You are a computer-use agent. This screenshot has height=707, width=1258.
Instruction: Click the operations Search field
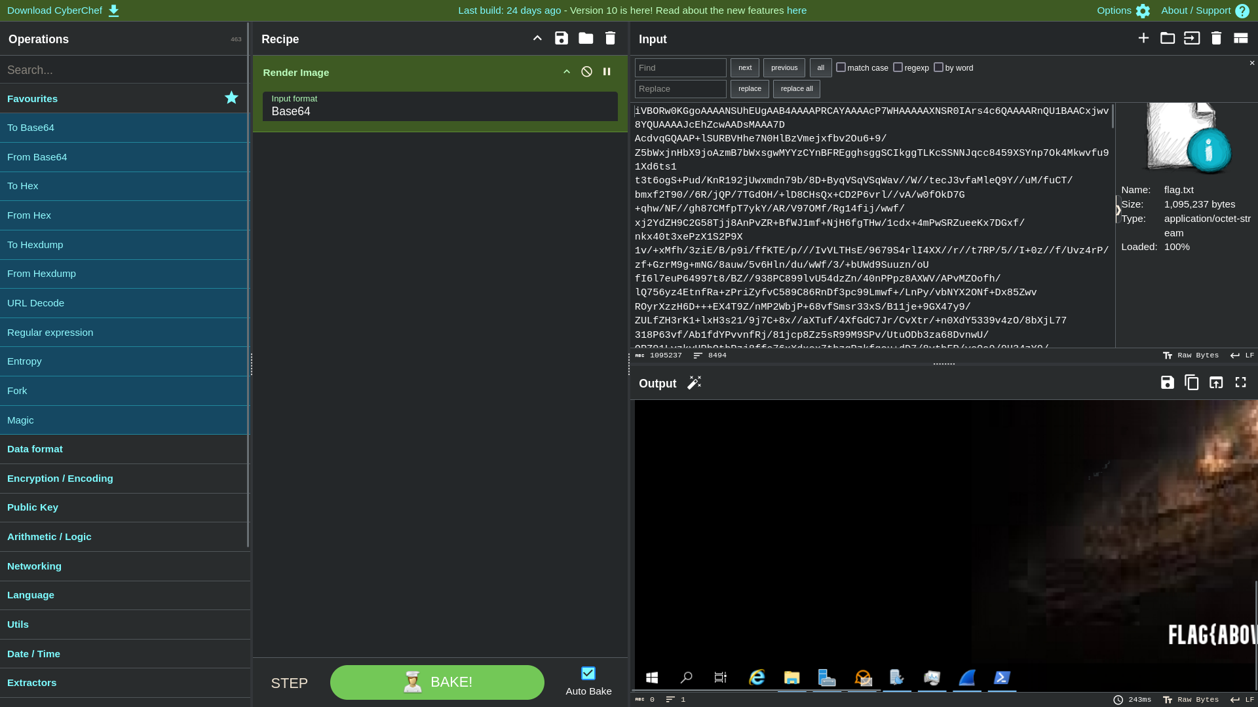[x=123, y=70]
